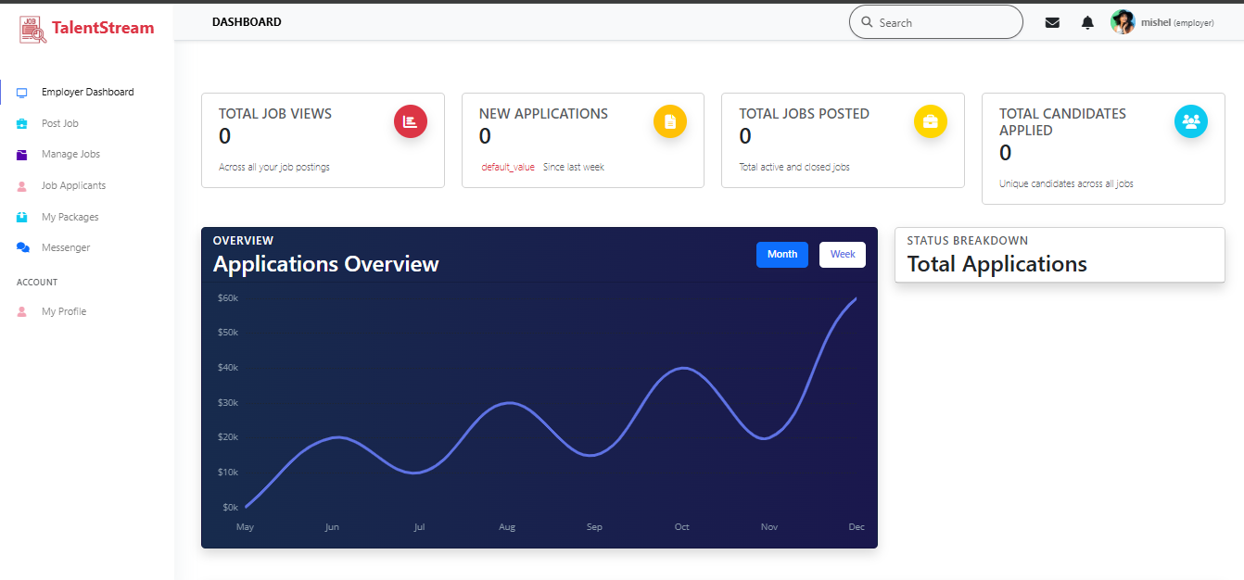Screen dimensions: 1244x580
Task: Open the Dashboard heading link
Action: click(x=246, y=21)
